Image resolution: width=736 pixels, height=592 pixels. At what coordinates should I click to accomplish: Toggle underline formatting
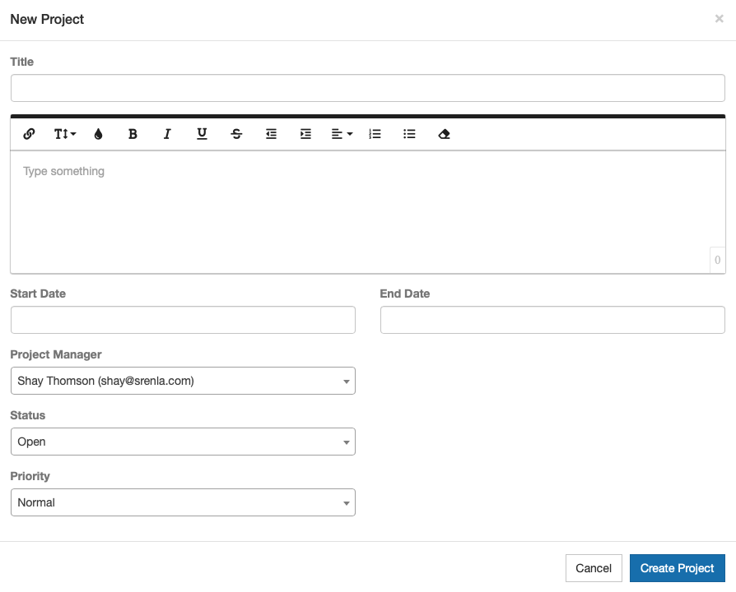(x=202, y=134)
